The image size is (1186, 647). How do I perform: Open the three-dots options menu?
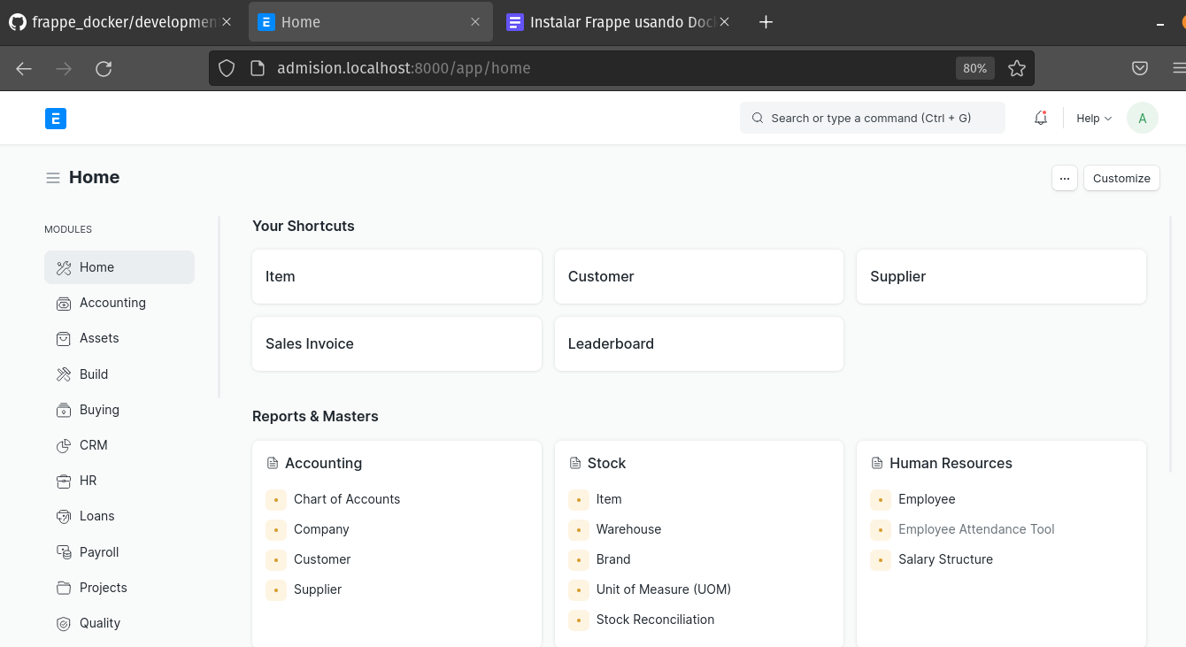pyautogui.click(x=1065, y=178)
